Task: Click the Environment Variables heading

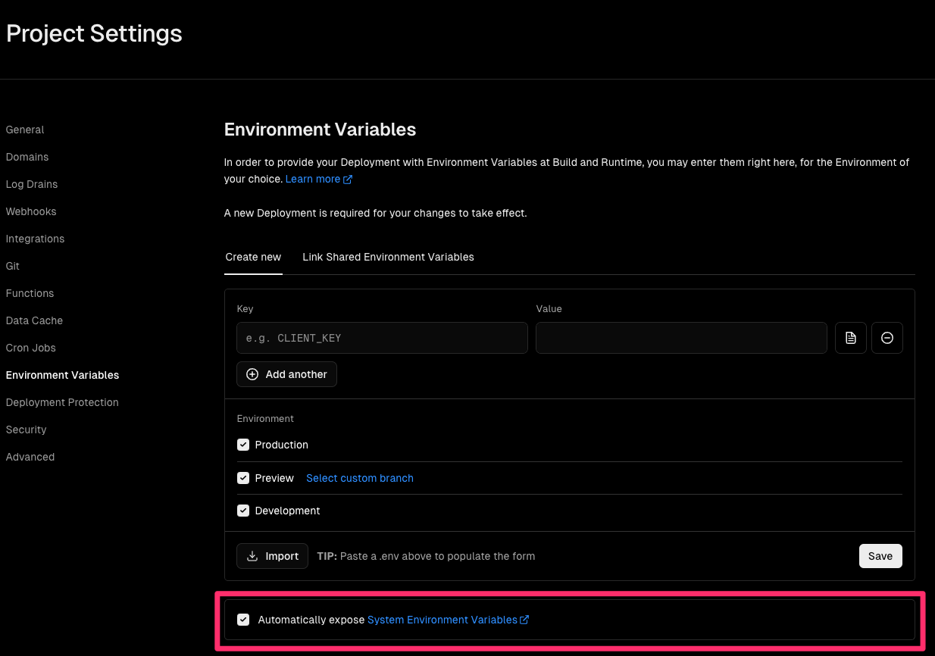Action: click(x=320, y=130)
